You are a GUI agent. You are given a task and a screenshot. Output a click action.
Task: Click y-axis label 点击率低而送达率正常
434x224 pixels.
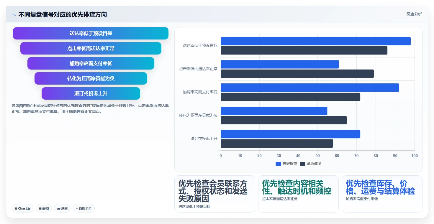198,69
